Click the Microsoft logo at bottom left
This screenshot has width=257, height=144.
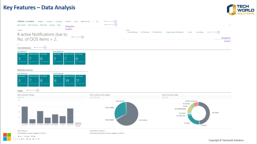7,137
